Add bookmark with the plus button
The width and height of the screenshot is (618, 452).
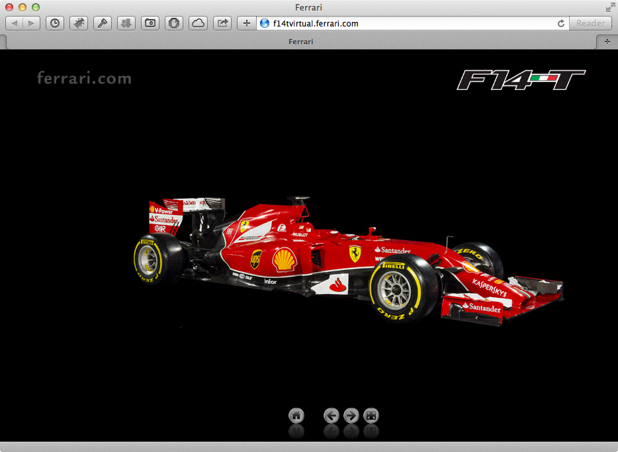(247, 23)
